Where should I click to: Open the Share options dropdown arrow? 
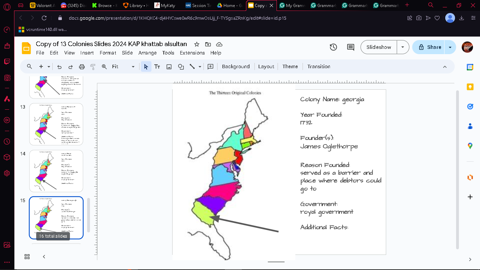pyautogui.click(x=450, y=47)
